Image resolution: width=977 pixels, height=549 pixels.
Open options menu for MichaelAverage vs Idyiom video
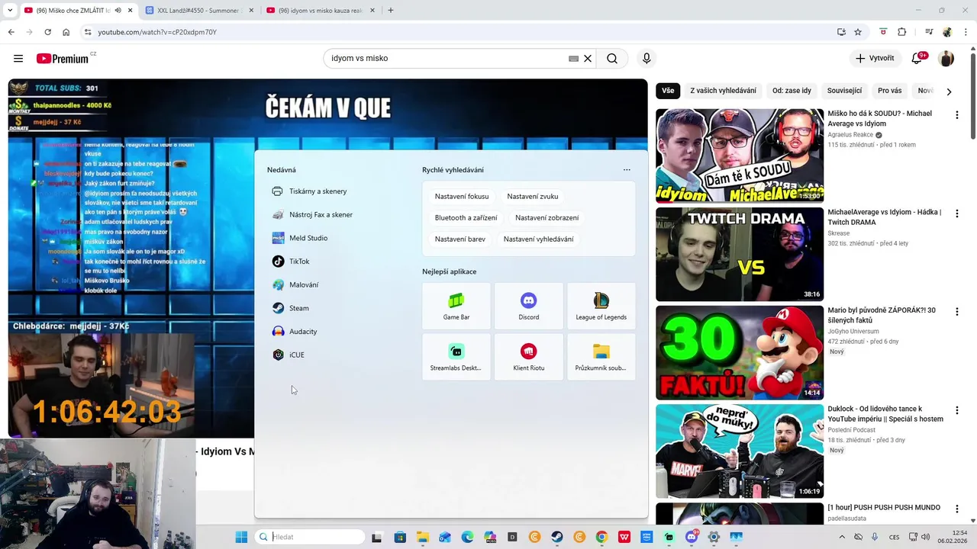(x=956, y=213)
